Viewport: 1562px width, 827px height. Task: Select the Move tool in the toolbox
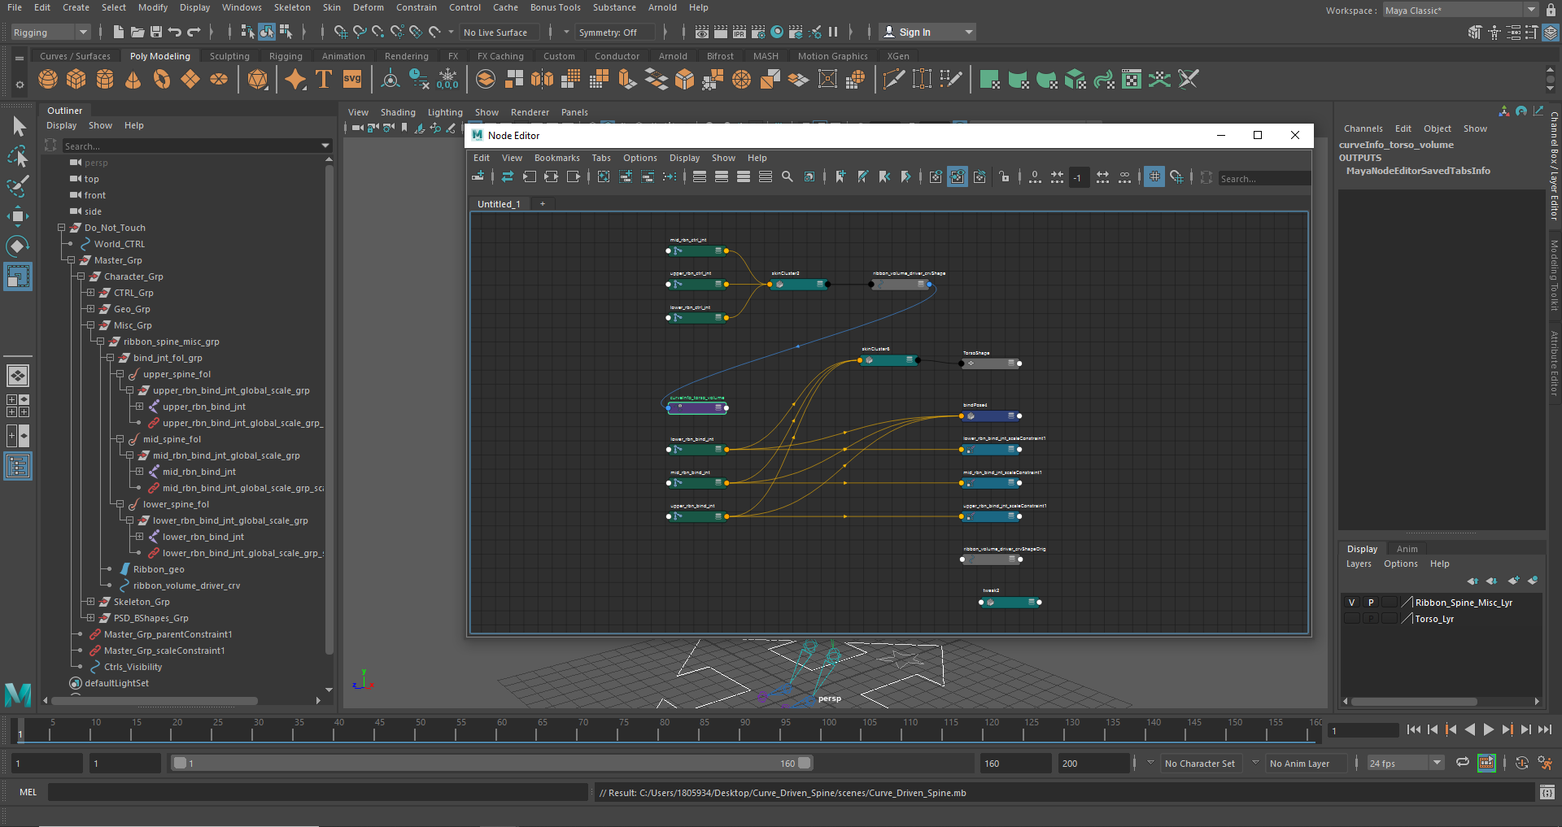pos(18,215)
